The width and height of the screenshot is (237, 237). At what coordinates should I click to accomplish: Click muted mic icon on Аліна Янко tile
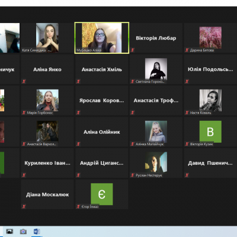(24, 81)
